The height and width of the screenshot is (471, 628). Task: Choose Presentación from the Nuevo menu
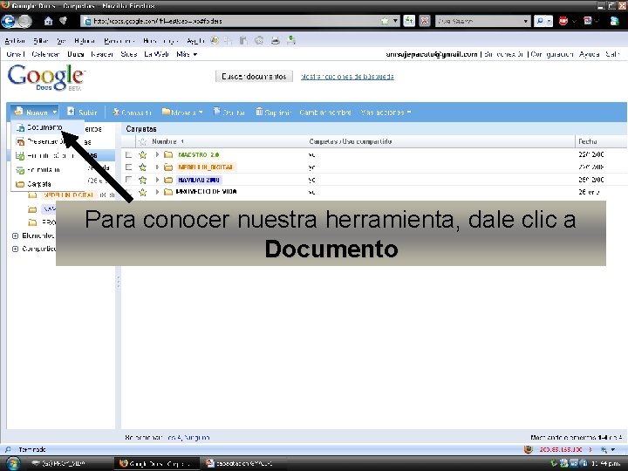[44, 141]
